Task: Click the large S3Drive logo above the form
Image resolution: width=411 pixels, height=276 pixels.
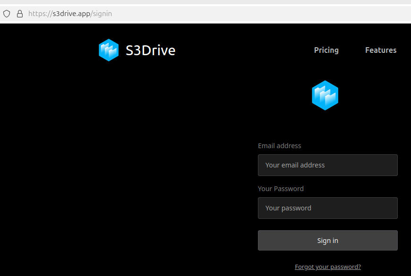Action: pyautogui.click(x=325, y=95)
